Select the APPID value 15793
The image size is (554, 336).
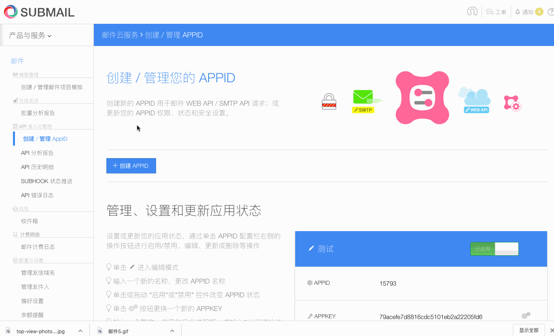pos(388,283)
